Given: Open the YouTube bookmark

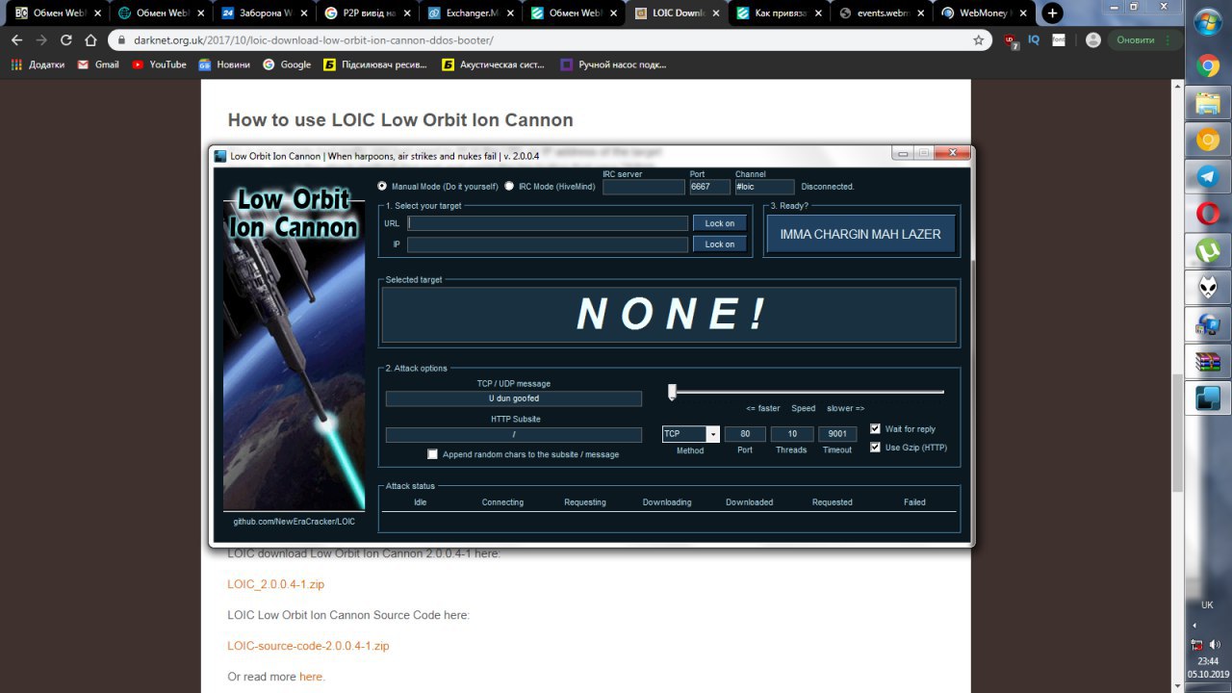Looking at the screenshot, I should click(x=159, y=64).
